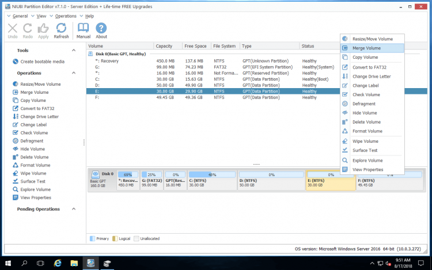The width and height of the screenshot is (432, 270).
Task: Click the Refresh toolbar icon
Action: pos(61,31)
